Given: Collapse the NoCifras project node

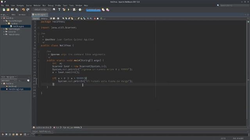Looking at the screenshot, I should (x=2, y=18).
